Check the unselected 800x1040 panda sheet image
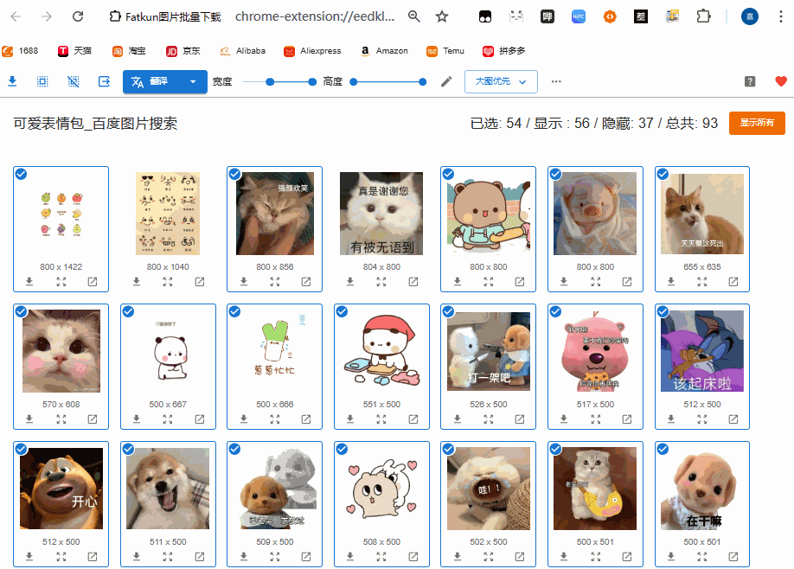This screenshot has height=569, width=794. click(128, 174)
